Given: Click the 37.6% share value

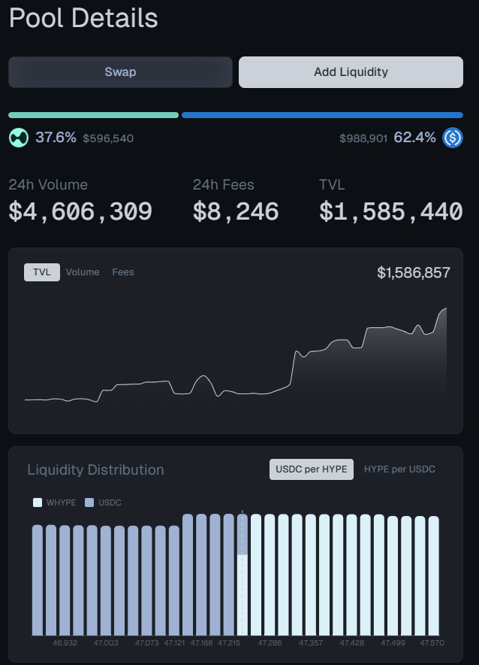Looking at the screenshot, I should tap(56, 138).
